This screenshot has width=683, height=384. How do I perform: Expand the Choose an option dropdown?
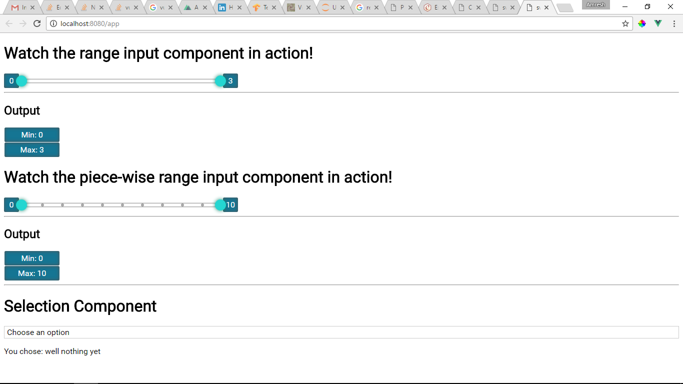pyautogui.click(x=341, y=332)
